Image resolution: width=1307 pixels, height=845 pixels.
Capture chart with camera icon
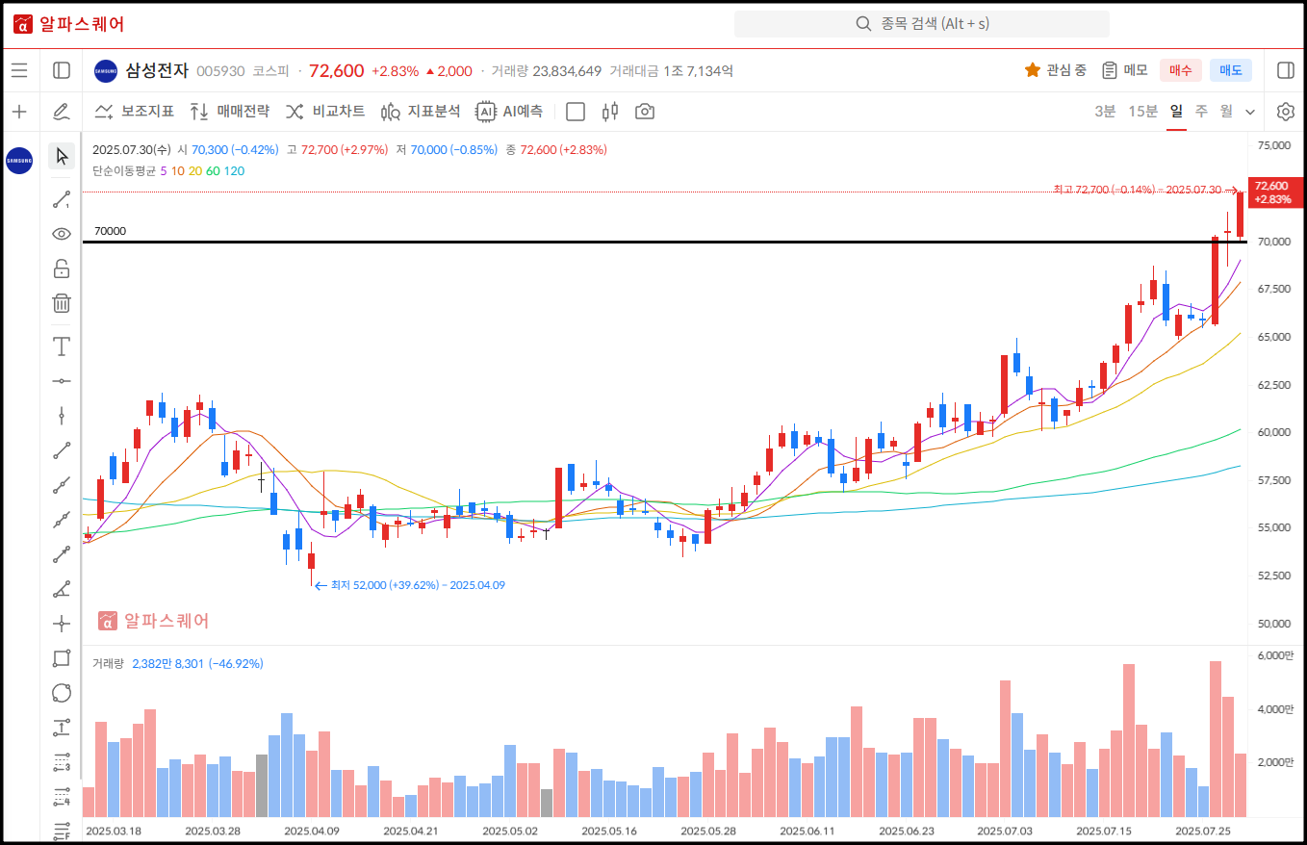[x=645, y=112]
